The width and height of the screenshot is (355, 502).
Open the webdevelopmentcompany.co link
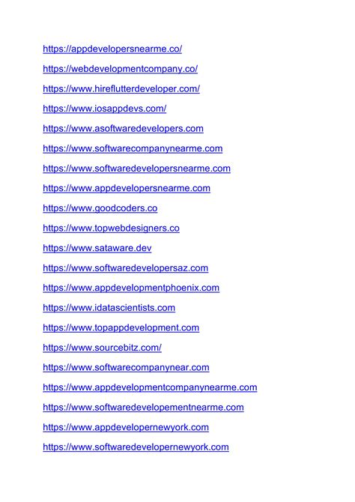(121, 69)
